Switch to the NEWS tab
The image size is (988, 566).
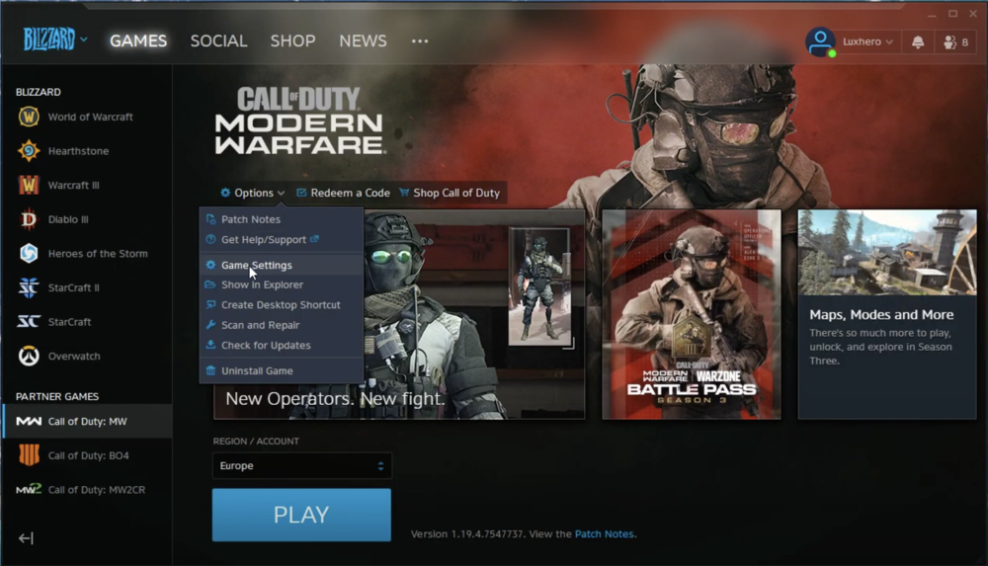pos(363,40)
